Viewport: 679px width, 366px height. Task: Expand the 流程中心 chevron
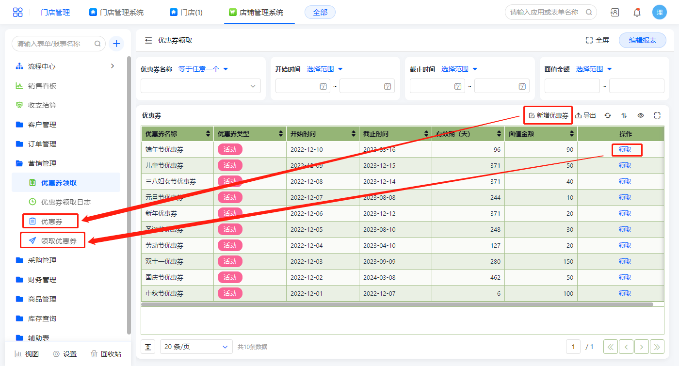(113, 66)
